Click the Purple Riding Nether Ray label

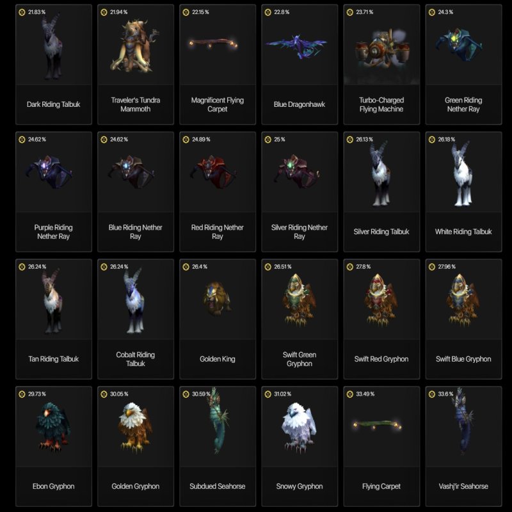click(x=54, y=232)
